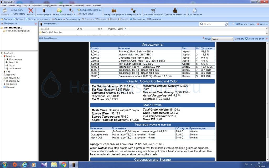Click the report vertical scrollbar
269x168 pixels.
[x=267, y=103]
